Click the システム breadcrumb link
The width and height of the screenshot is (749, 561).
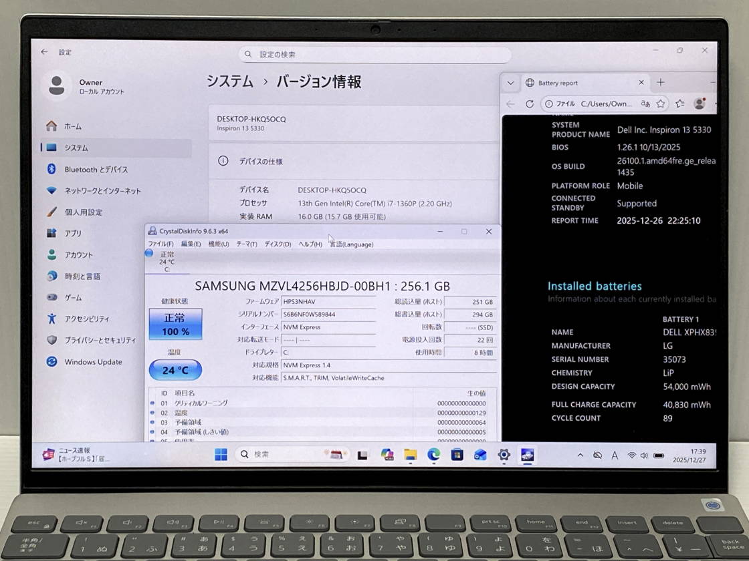229,81
